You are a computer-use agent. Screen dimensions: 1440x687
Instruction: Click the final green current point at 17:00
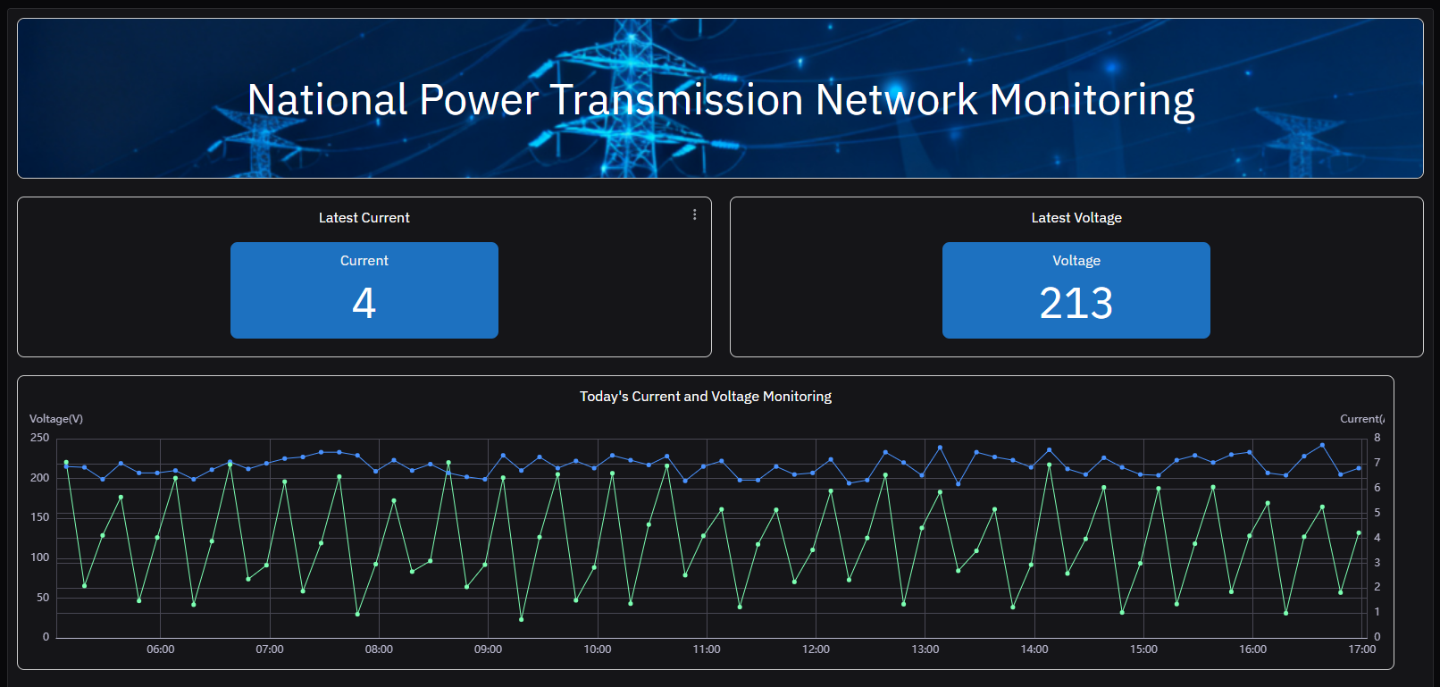(1359, 533)
